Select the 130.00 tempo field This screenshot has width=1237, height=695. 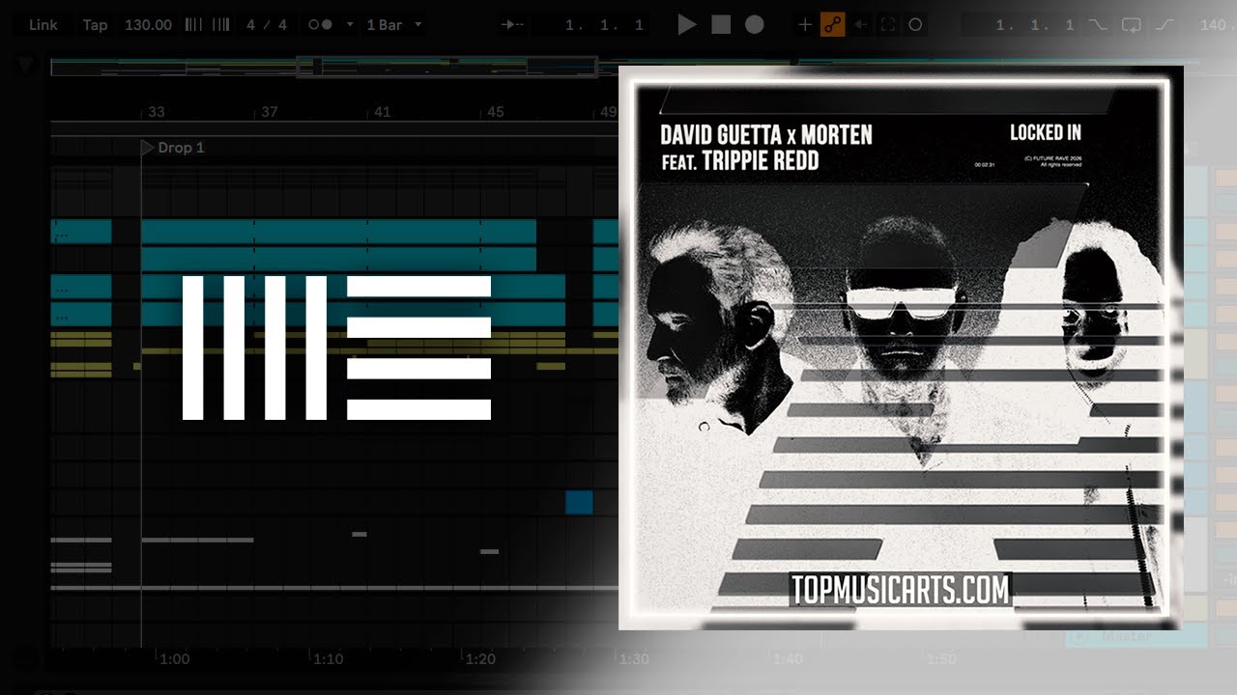pyautogui.click(x=148, y=25)
